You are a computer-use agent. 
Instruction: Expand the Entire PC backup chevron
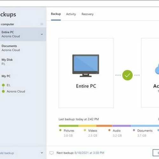tap(42, 34)
